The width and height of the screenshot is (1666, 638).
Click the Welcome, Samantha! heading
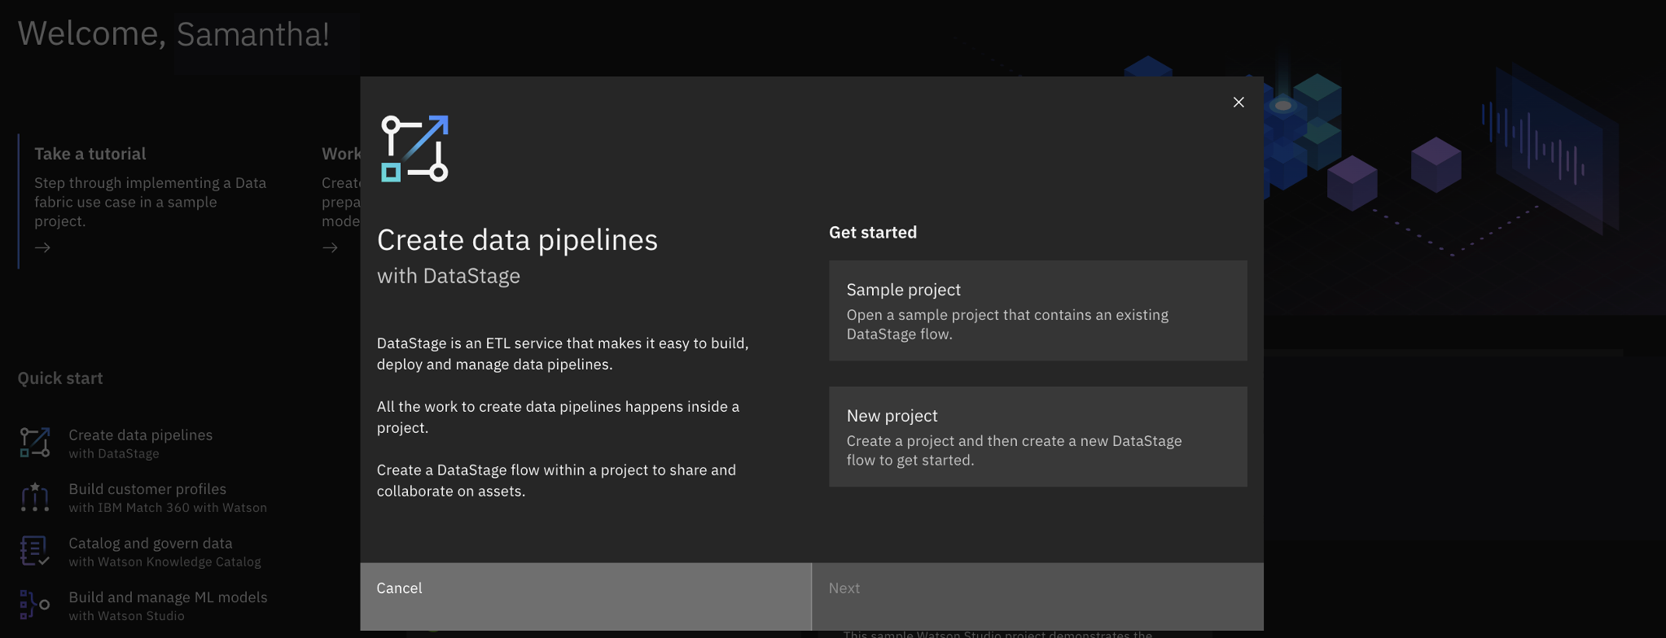[173, 34]
